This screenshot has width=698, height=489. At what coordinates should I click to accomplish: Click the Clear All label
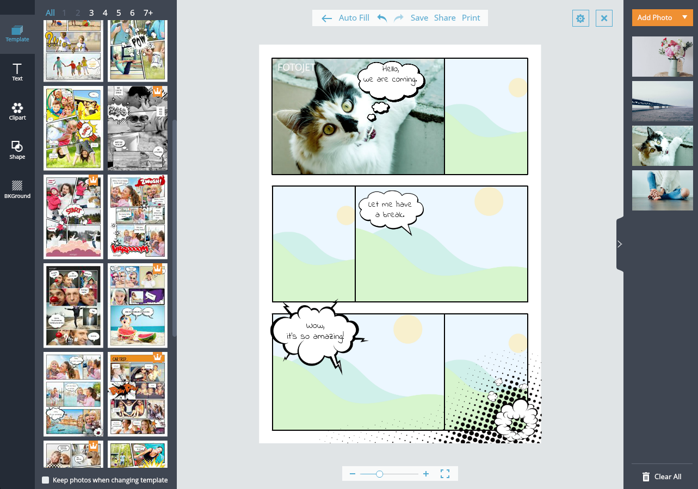(x=668, y=476)
